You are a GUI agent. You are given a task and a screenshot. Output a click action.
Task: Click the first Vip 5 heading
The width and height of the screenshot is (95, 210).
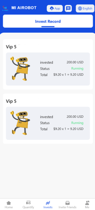[x=11, y=47]
